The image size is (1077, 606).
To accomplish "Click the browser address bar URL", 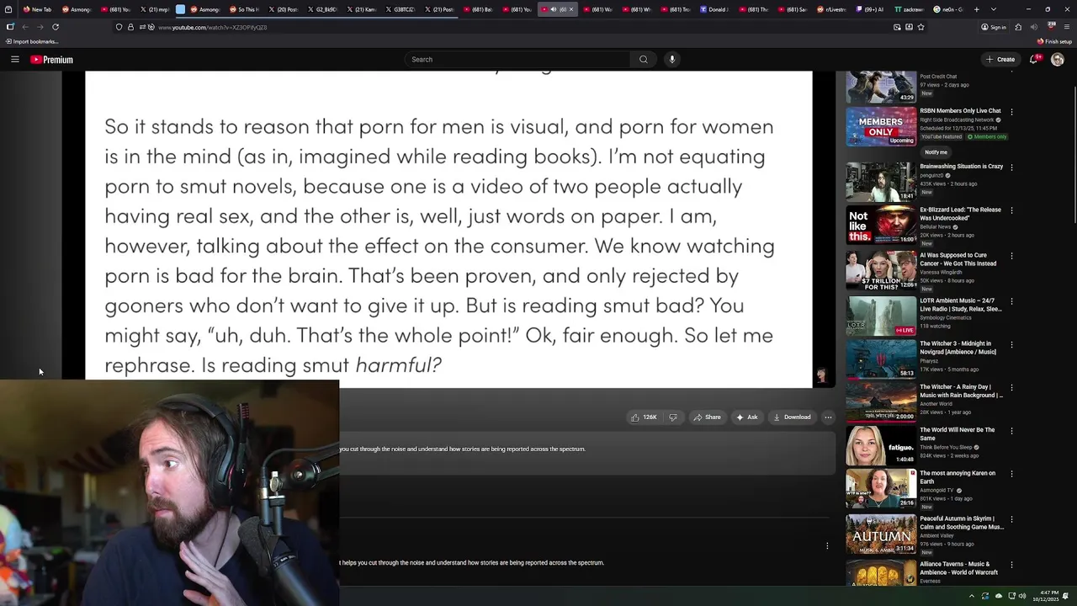I will [212, 27].
